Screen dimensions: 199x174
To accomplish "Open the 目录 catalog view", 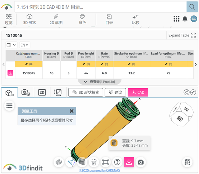I will [x=109, y=19].
